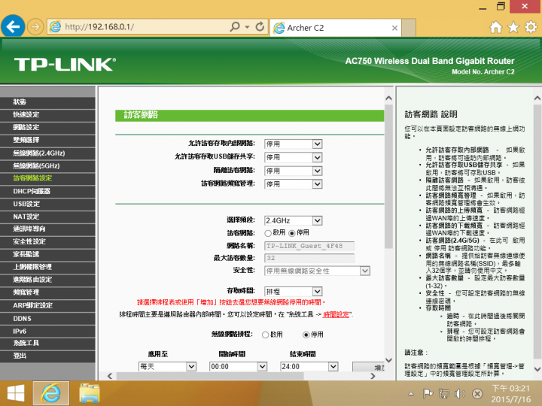
Task: Click the circled X tray icon
Action: click(x=477, y=393)
